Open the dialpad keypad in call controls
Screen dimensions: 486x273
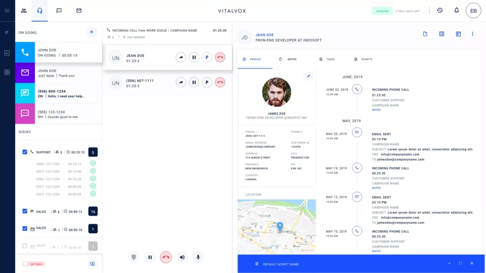[134, 257]
